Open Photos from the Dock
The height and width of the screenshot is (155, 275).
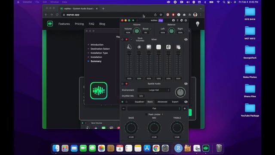click(x=101, y=148)
